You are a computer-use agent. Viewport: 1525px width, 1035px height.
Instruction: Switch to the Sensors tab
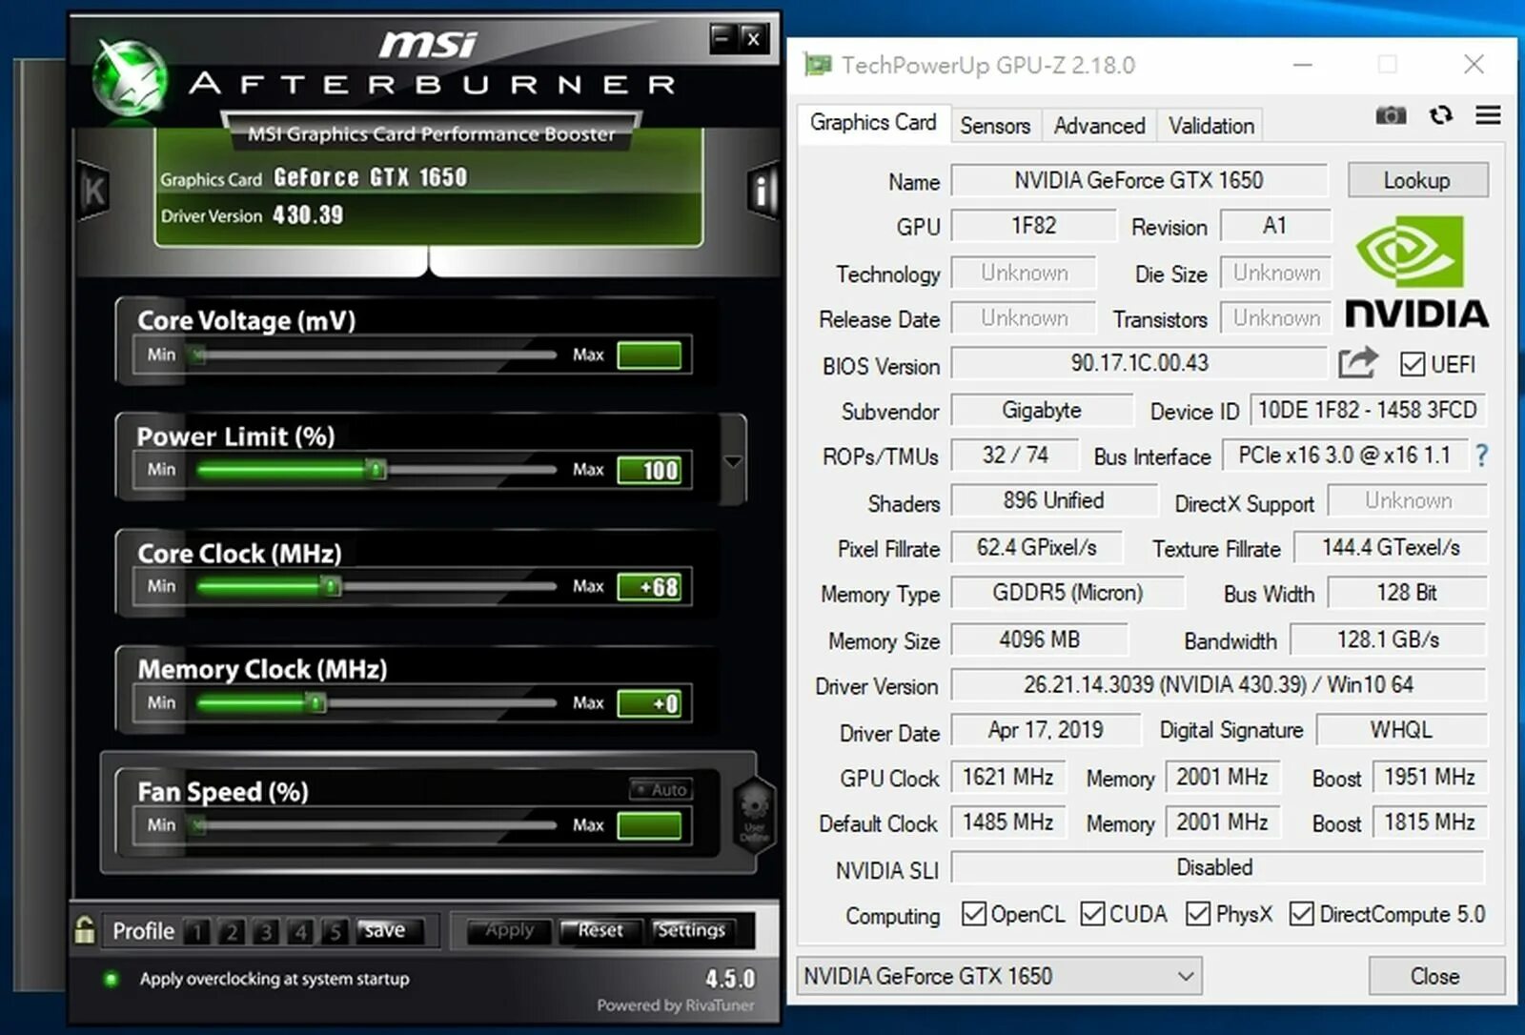tap(995, 126)
